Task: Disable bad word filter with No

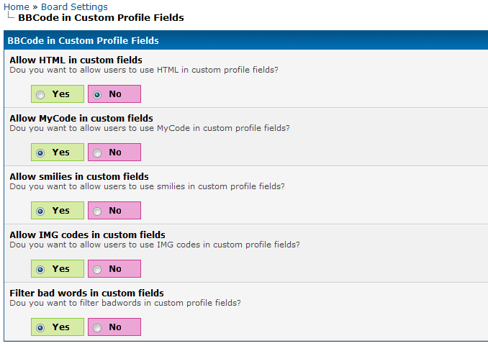Action: [97, 327]
